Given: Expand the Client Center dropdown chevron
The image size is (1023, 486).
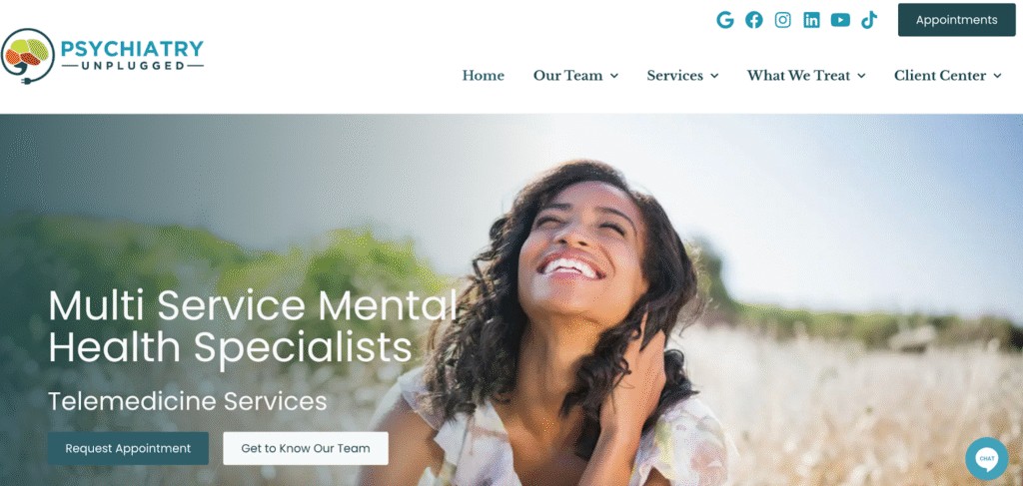Looking at the screenshot, I should click(997, 76).
